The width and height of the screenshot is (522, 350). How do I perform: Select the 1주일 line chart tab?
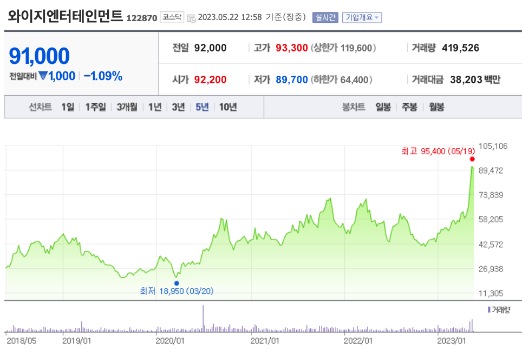click(95, 107)
